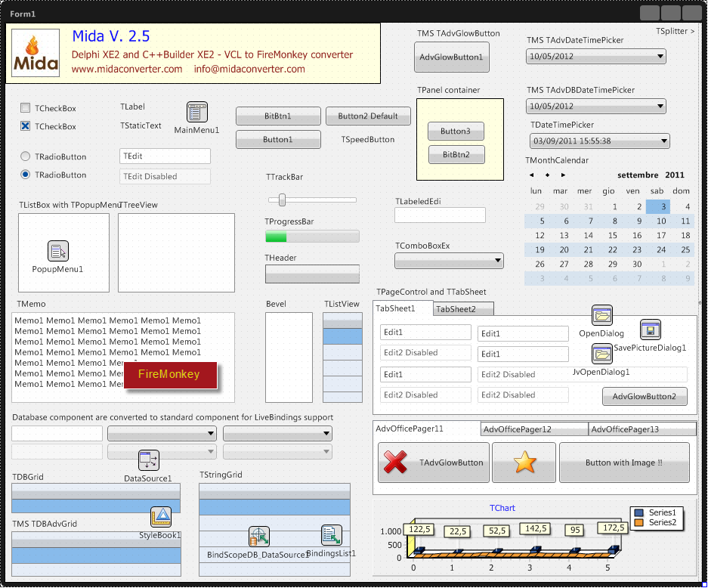708x588 pixels.
Task: Open the TComboBoxEx dropdown
Action: point(499,260)
